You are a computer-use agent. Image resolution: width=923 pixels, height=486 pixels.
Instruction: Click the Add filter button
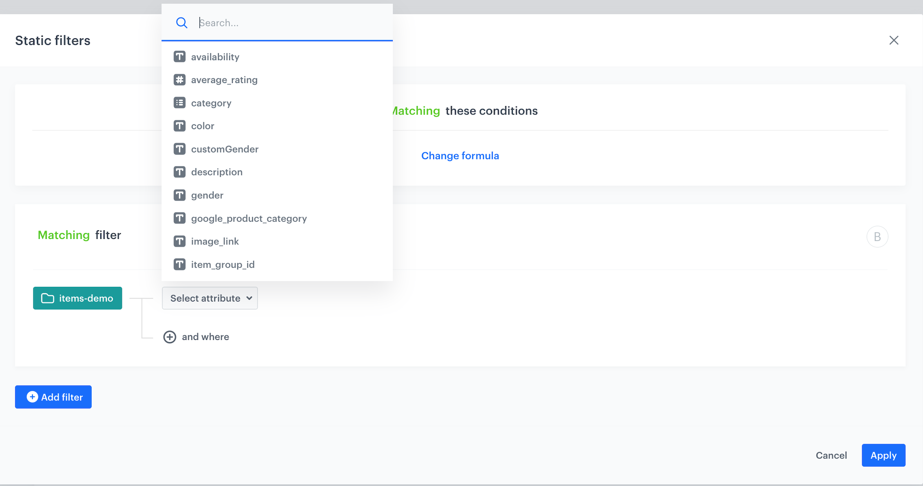click(53, 397)
